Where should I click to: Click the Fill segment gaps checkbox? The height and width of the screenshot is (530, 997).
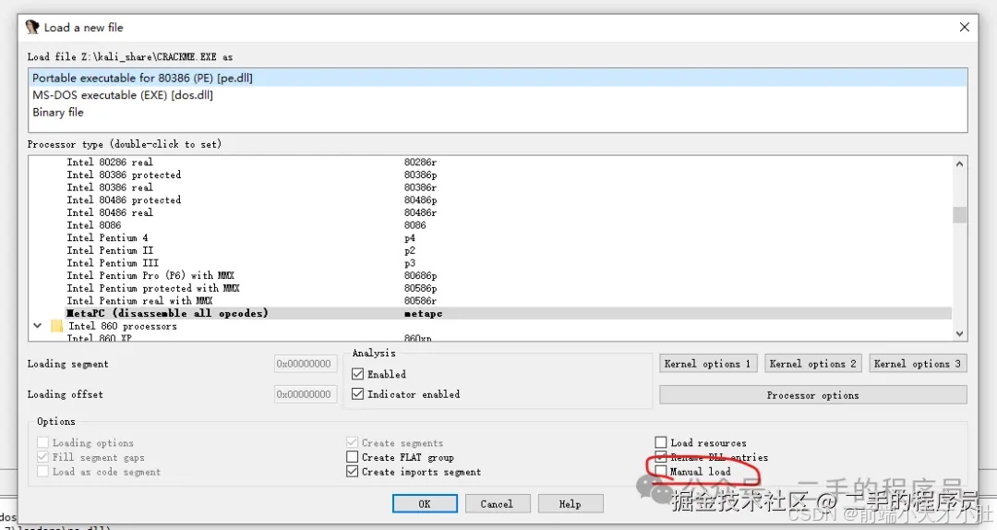[x=42, y=457]
